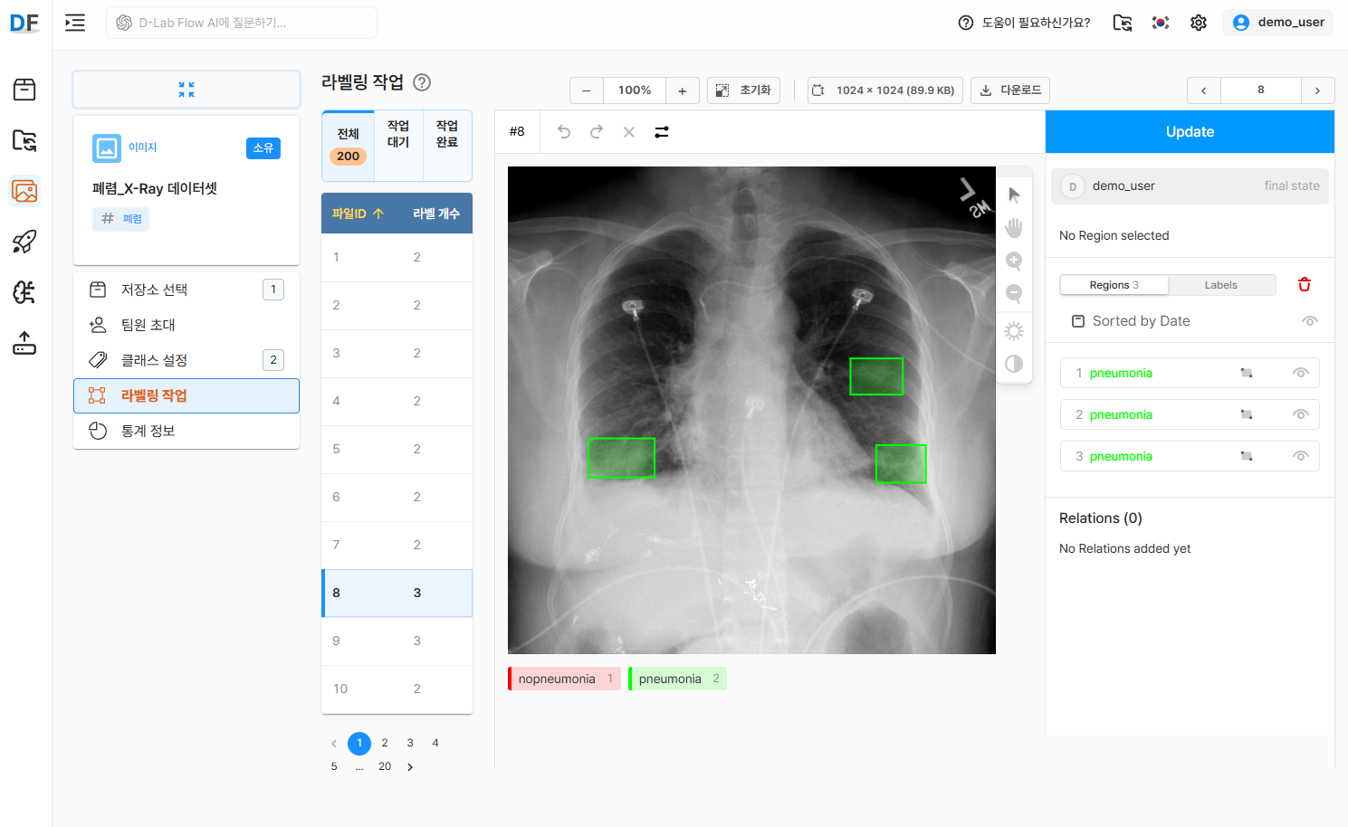
Task: Select file ID 9 in the file list
Action: 397,641
